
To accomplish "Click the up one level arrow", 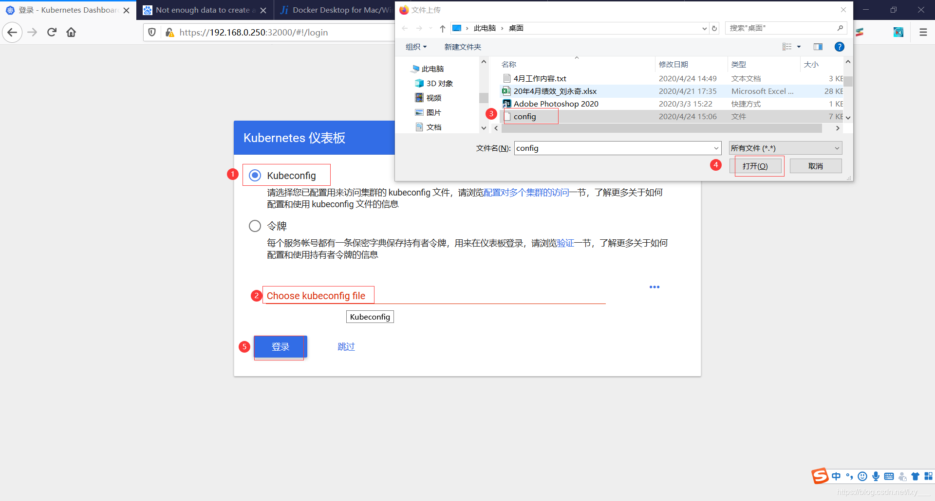I will (443, 28).
